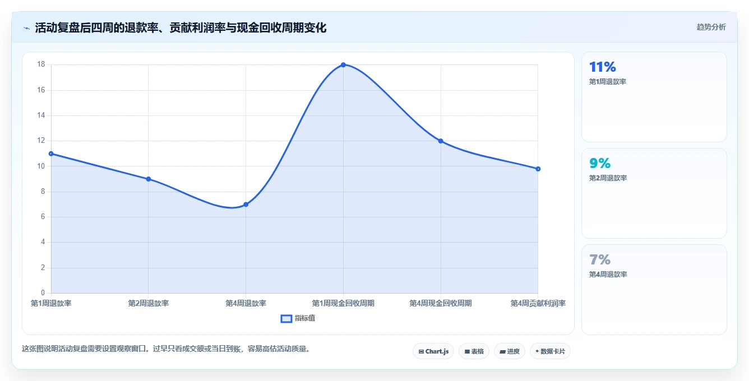This screenshot has height=381, width=749.
Task: Click the lightning icon beside the title
Action: (26, 27)
